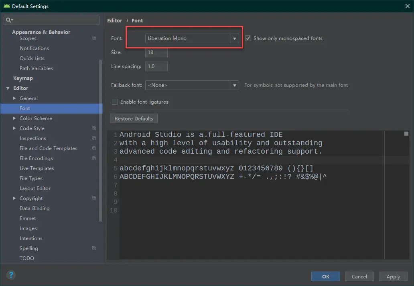Click the project-level icon next to File Encodings

pyautogui.click(x=94, y=158)
